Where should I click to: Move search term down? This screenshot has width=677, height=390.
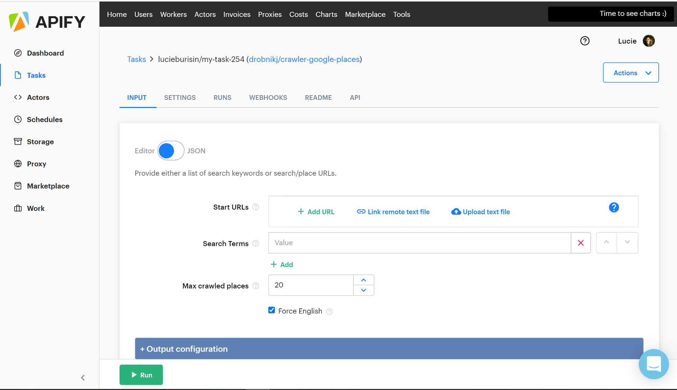pos(627,243)
